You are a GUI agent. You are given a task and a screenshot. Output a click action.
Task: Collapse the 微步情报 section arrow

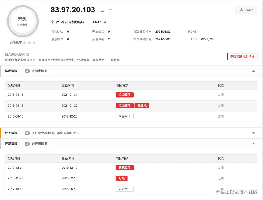(x=253, y=71)
